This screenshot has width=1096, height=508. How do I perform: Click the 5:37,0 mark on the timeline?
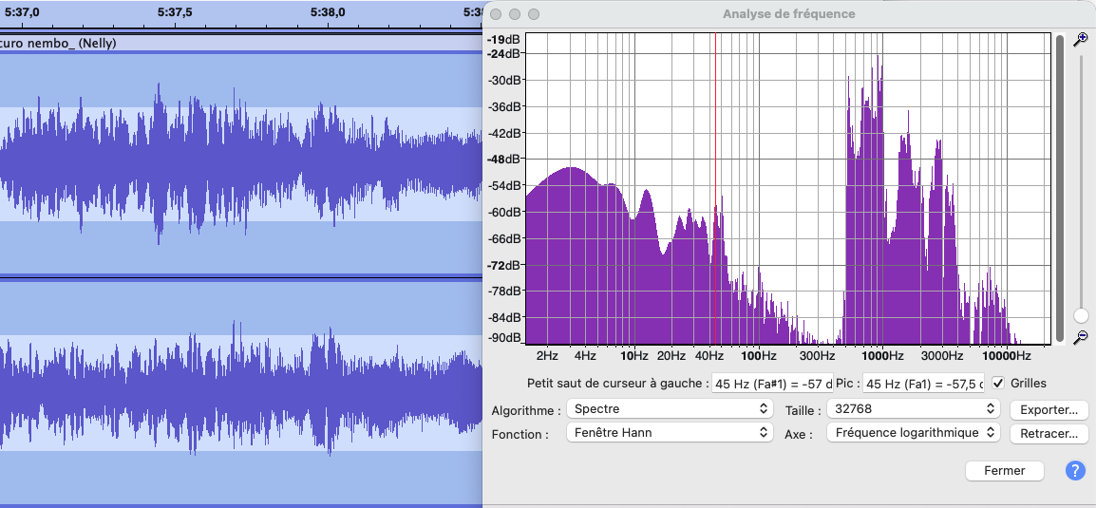21,12
